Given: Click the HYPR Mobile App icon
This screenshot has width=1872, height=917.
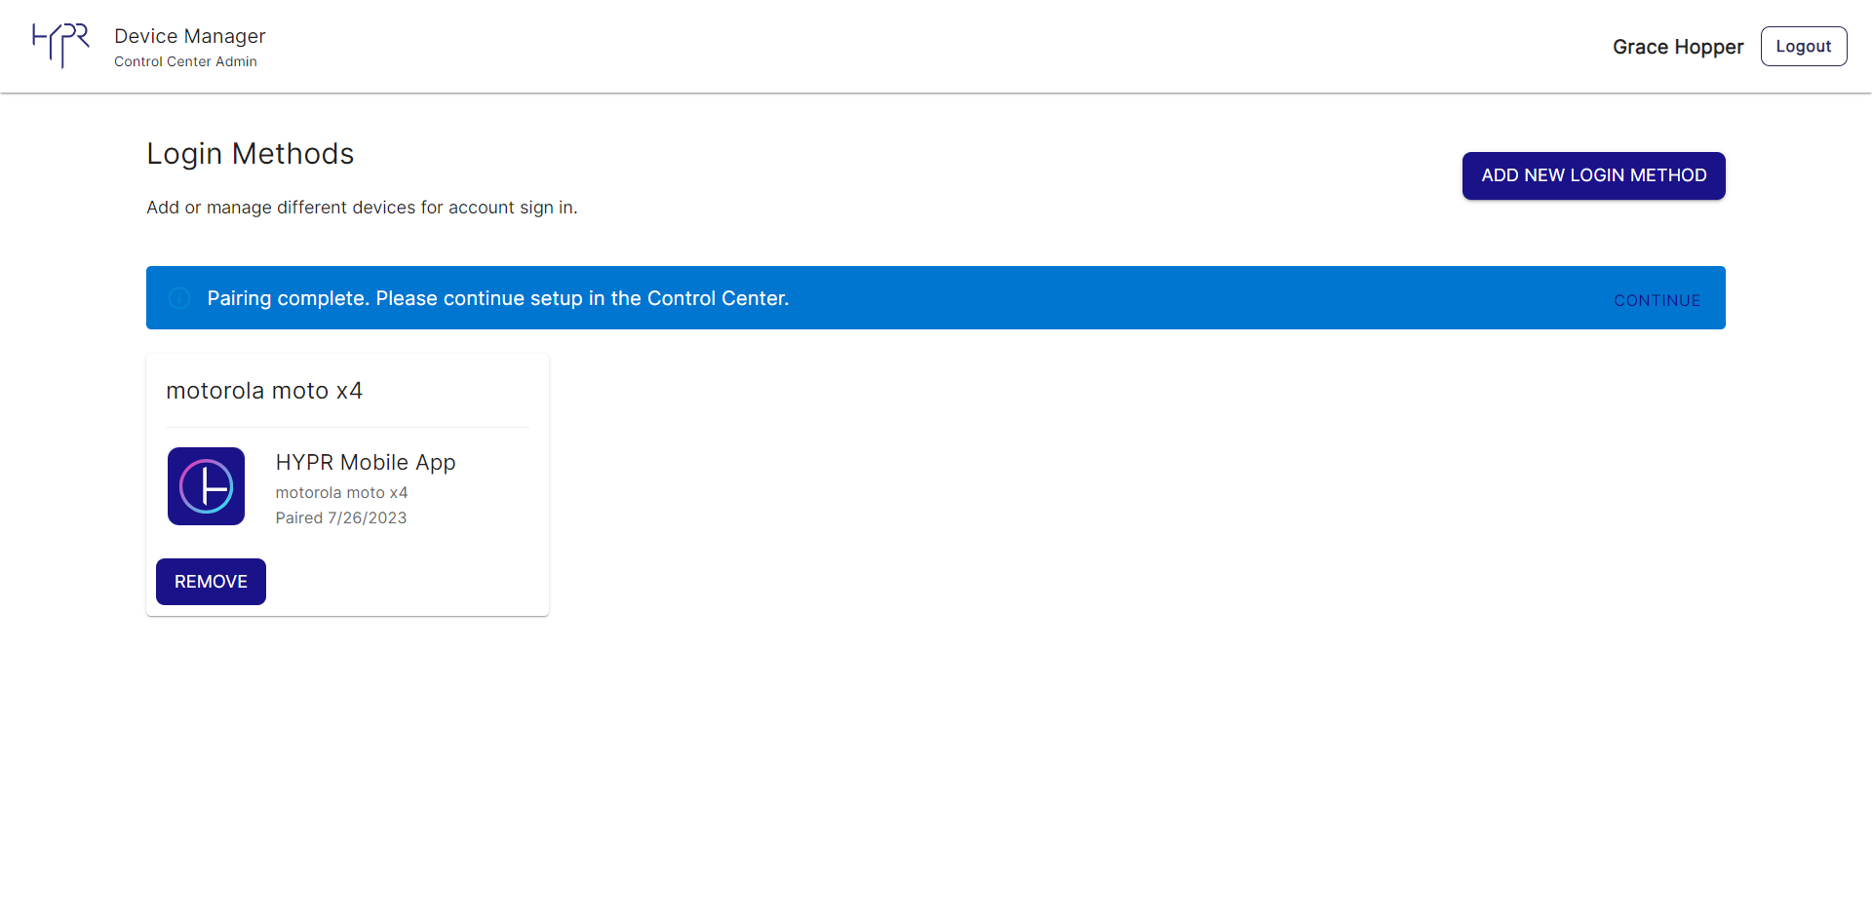Looking at the screenshot, I should click(206, 486).
